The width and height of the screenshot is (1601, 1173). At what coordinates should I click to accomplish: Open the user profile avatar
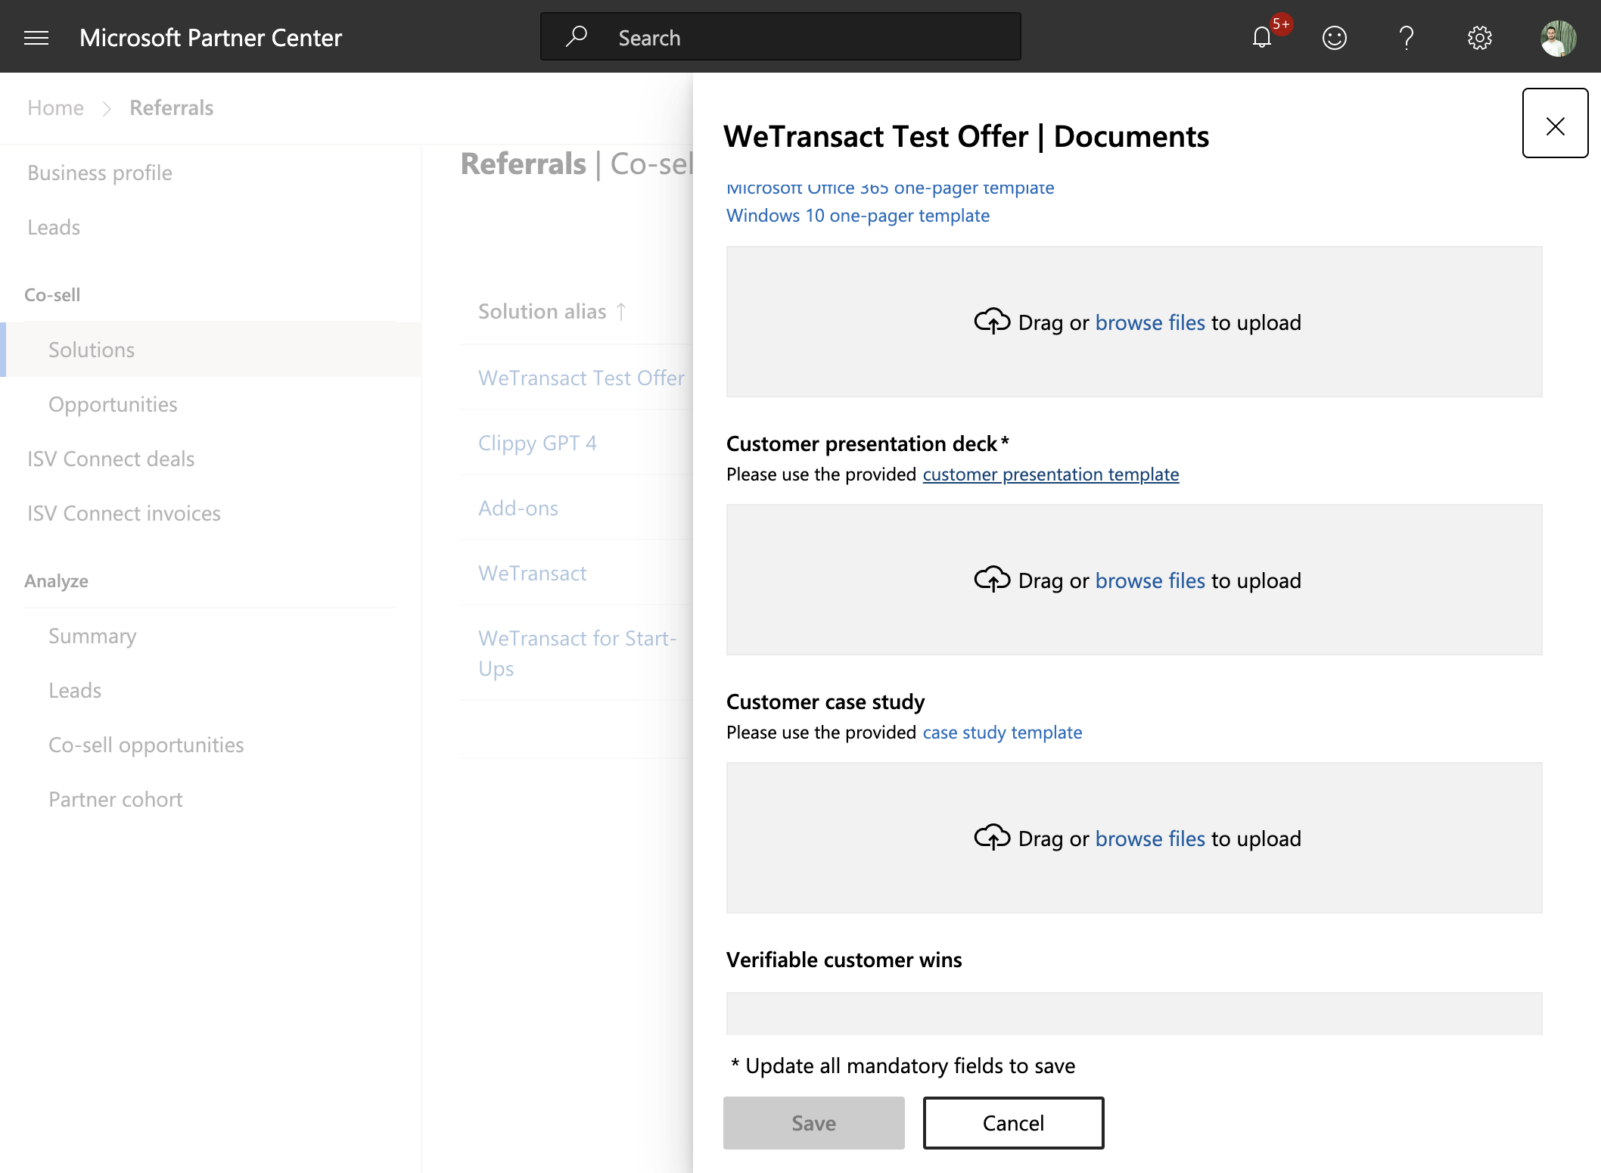click(x=1559, y=38)
